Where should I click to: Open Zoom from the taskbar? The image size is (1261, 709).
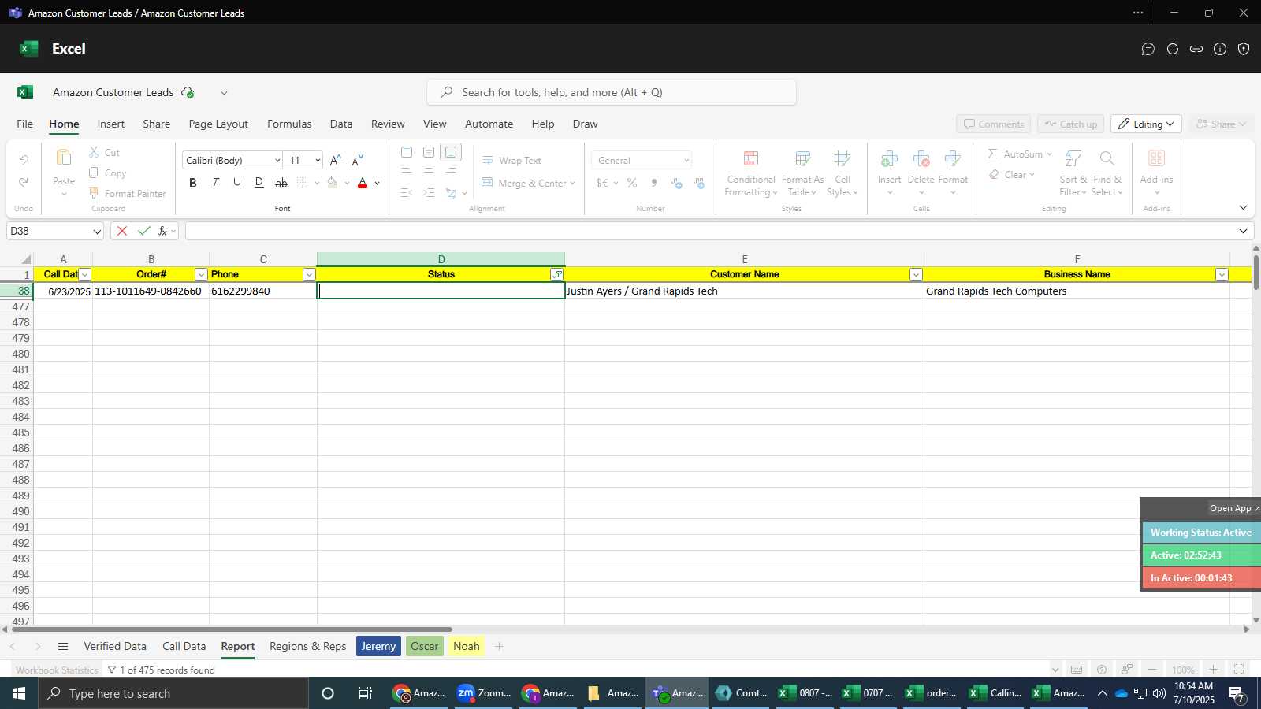[484, 693]
